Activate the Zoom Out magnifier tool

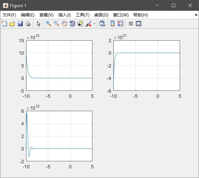tap(56, 24)
